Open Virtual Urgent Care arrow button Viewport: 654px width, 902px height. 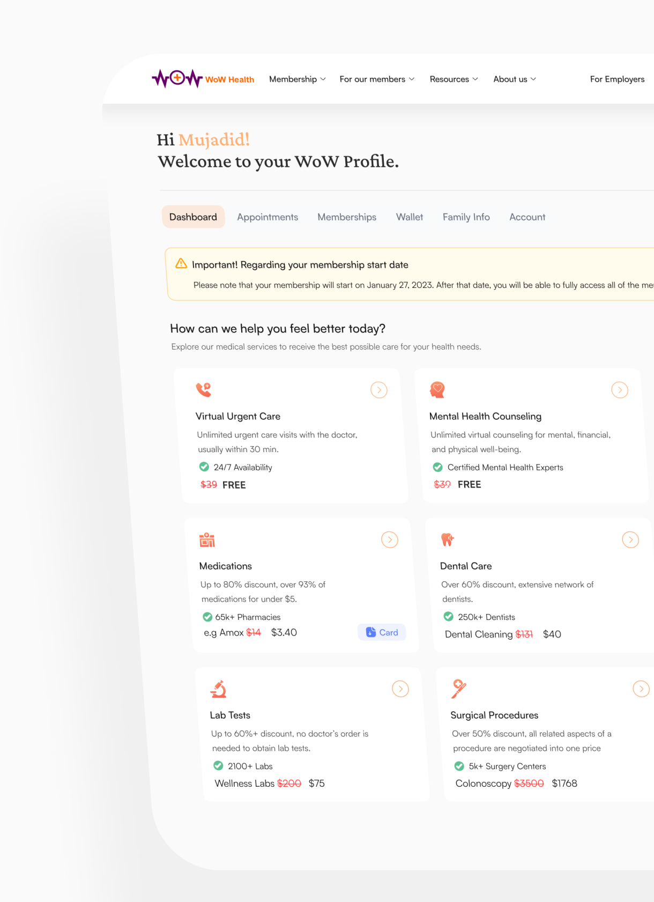[379, 390]
